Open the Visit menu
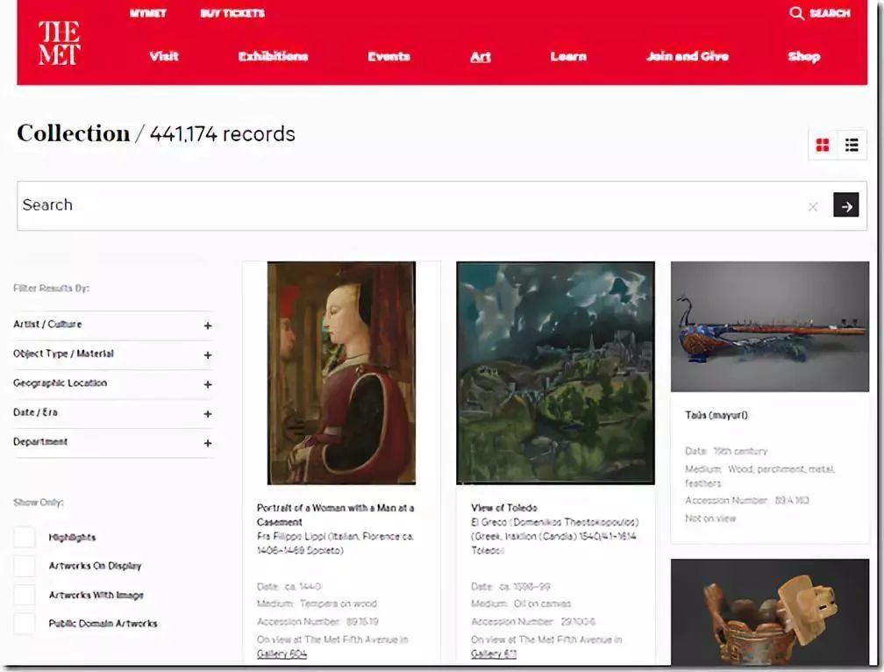Image resolution: width=884 pixels, height=672 pixels. [164, 56]
